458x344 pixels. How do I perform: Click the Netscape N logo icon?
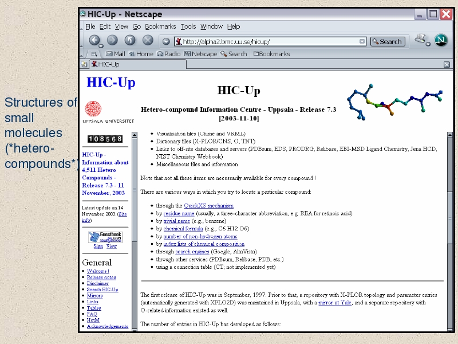441,40
